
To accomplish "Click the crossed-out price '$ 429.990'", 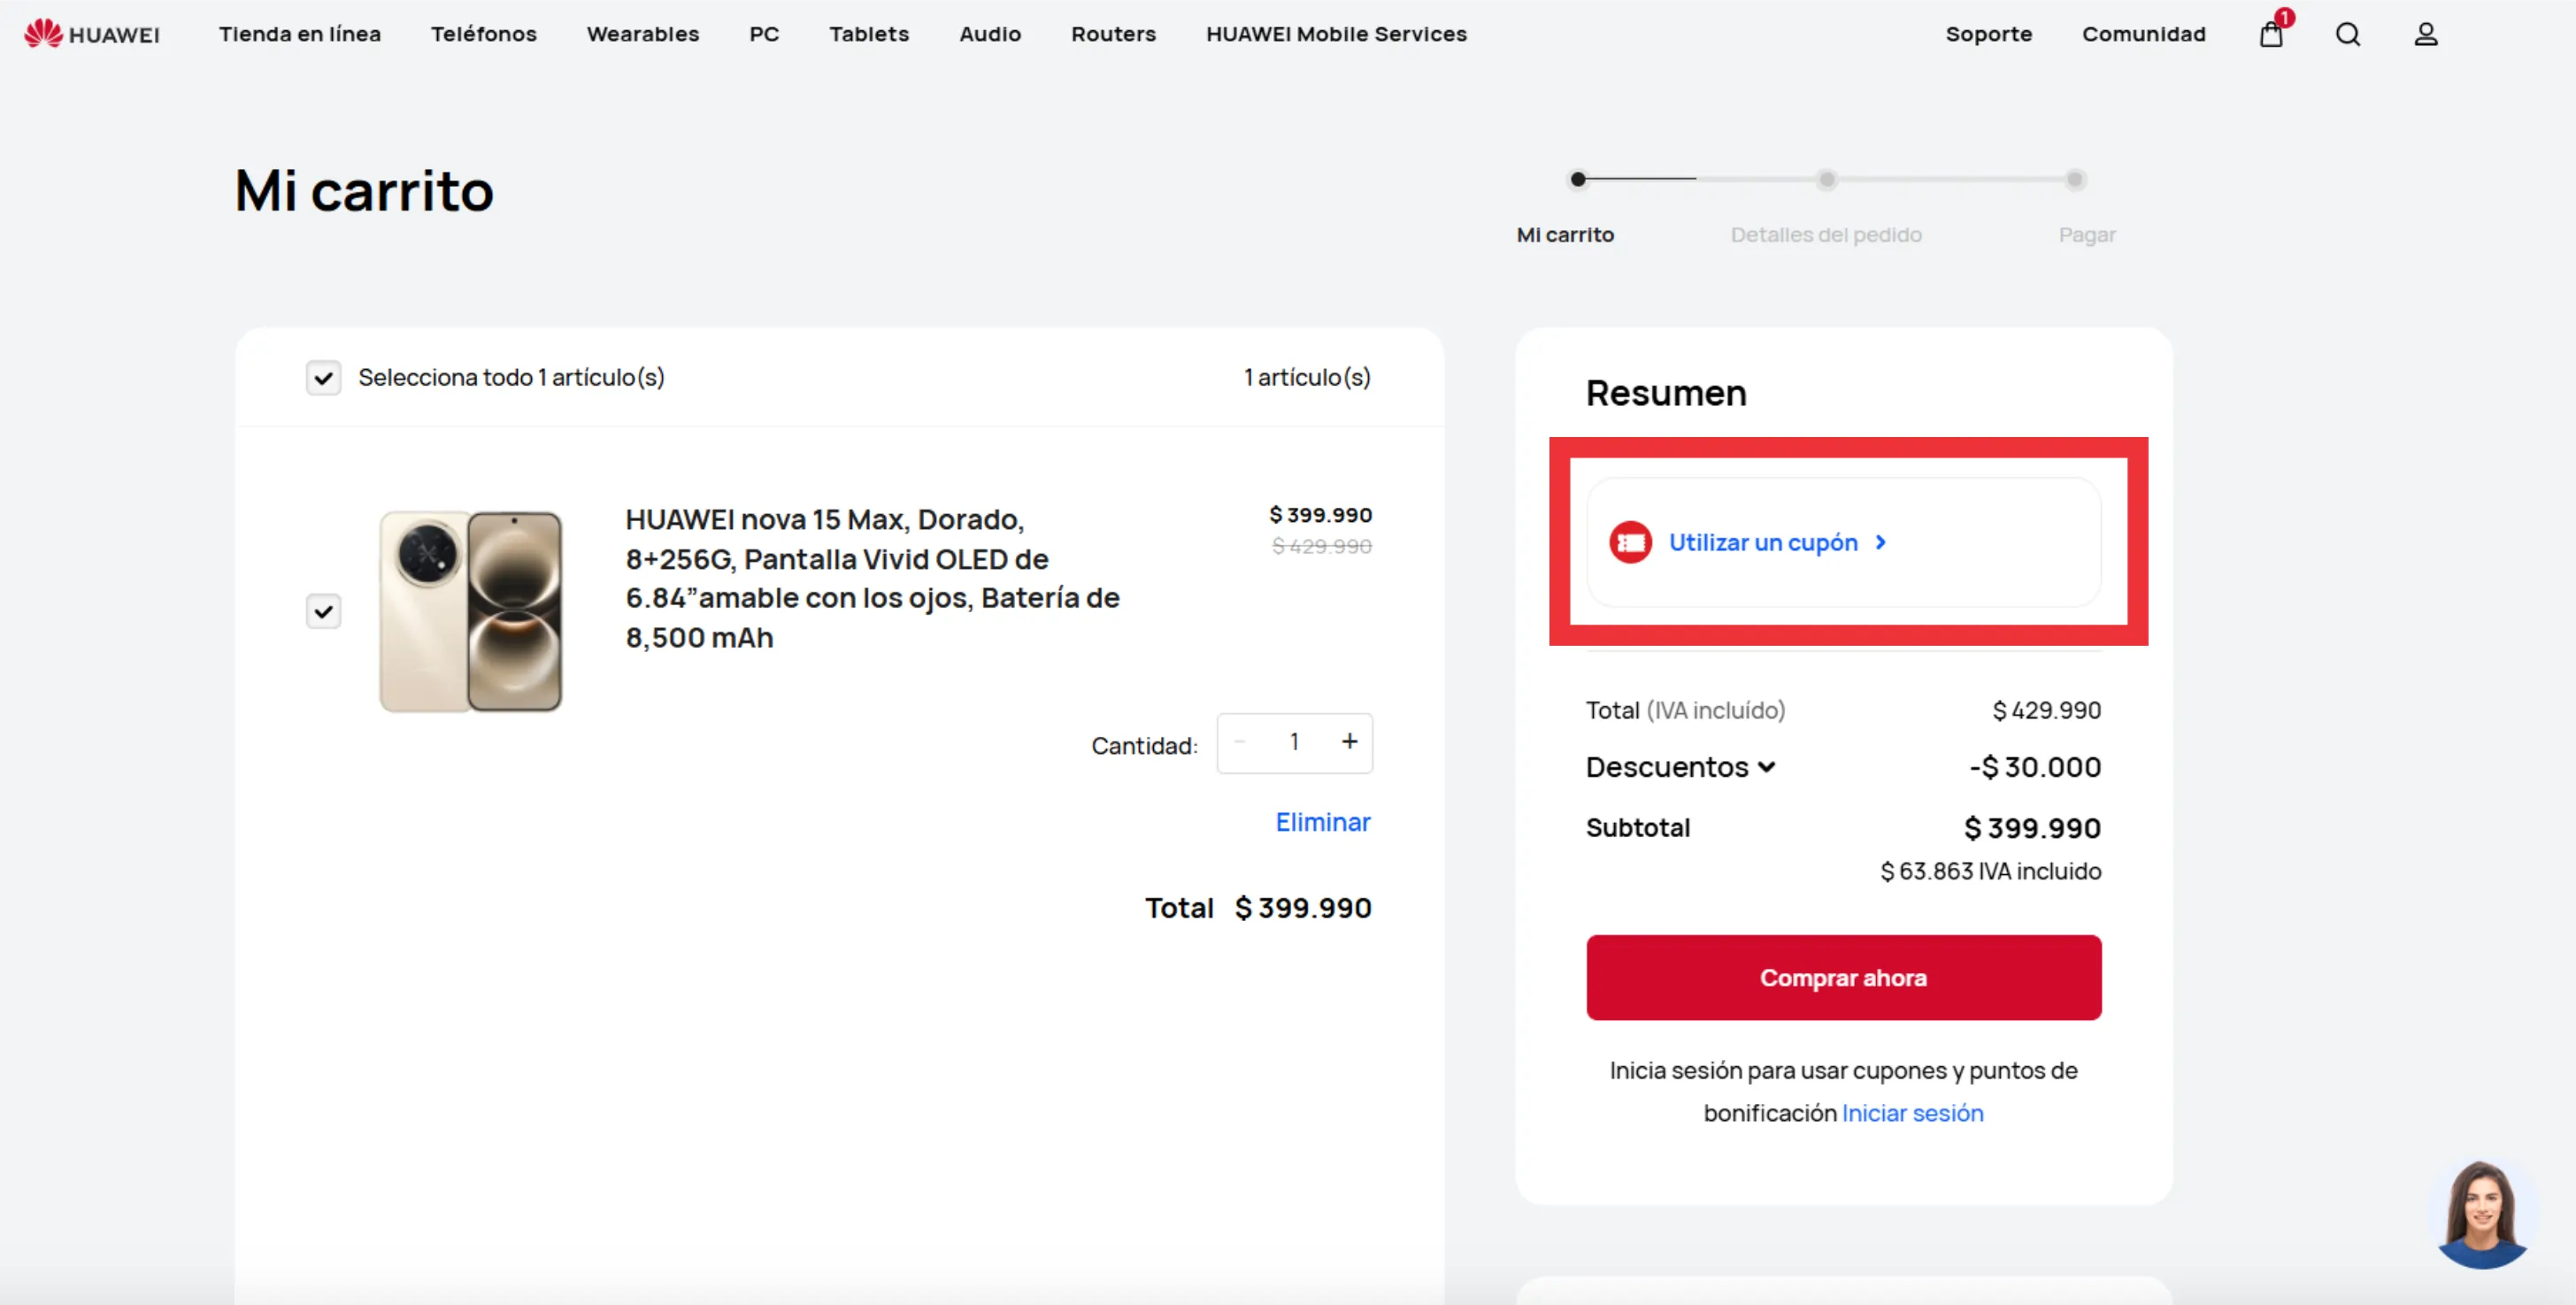I will [x=1321, y=546].
